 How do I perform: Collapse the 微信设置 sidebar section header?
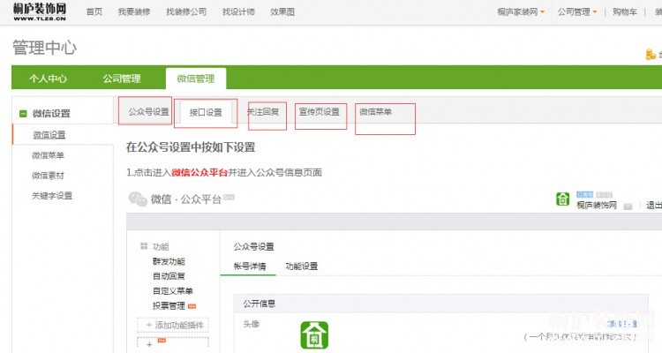pyautogui.click(x=50, y=113)
